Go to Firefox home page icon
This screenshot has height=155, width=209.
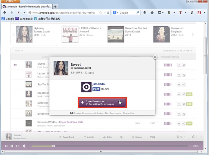152,13
